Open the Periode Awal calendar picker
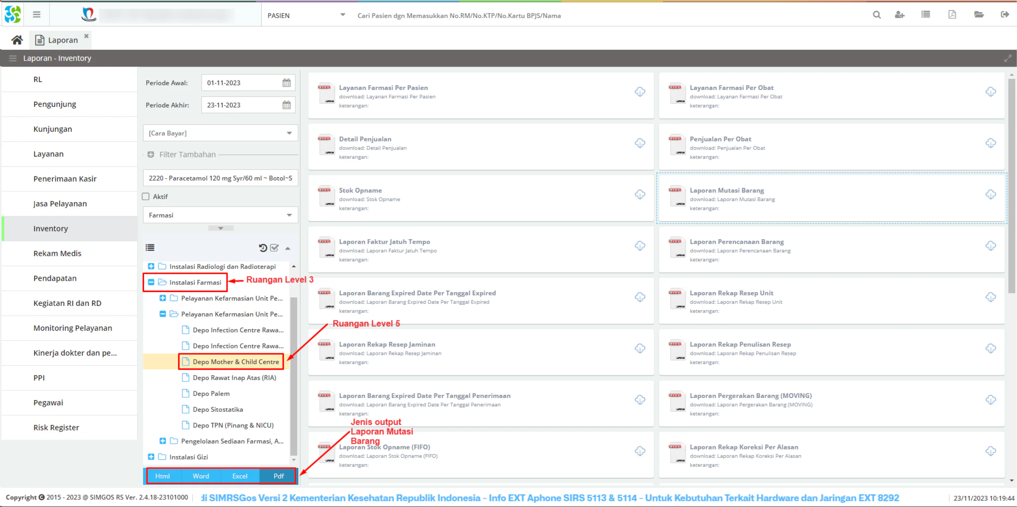Image resolution: width=1017 pixels, height=507 pixels. coord(286,83)
